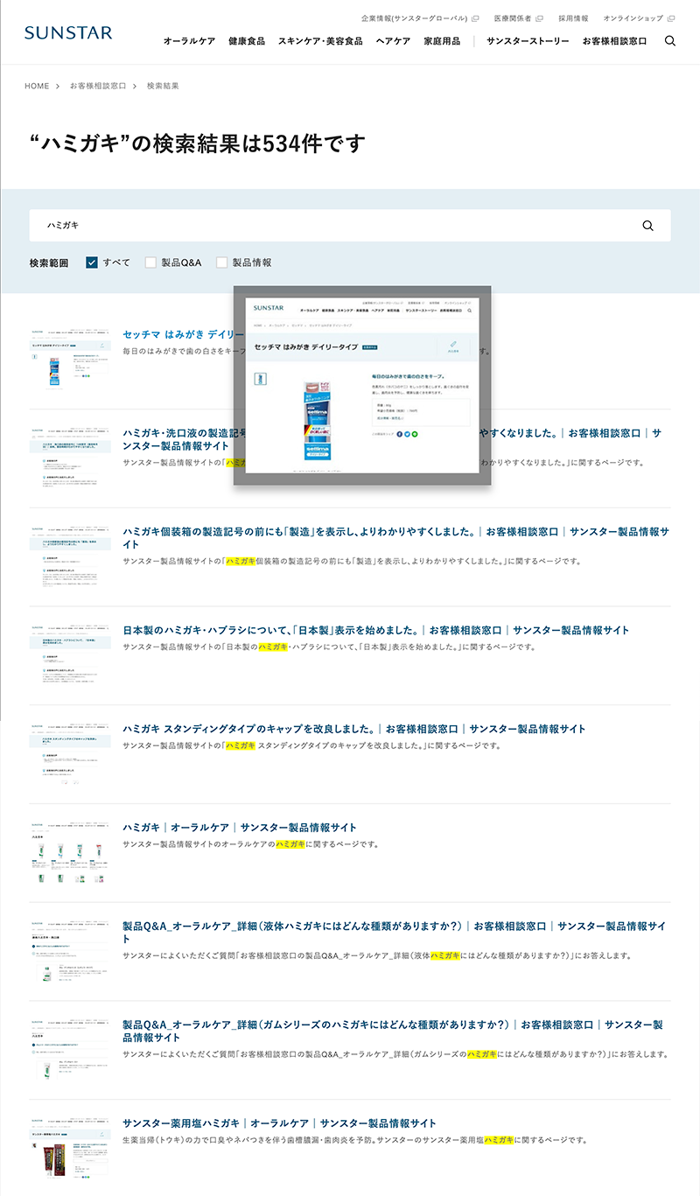700x1196 pixels.
Task: Click the 検索結果は534件です heading
Action: [x=197, y=143]
